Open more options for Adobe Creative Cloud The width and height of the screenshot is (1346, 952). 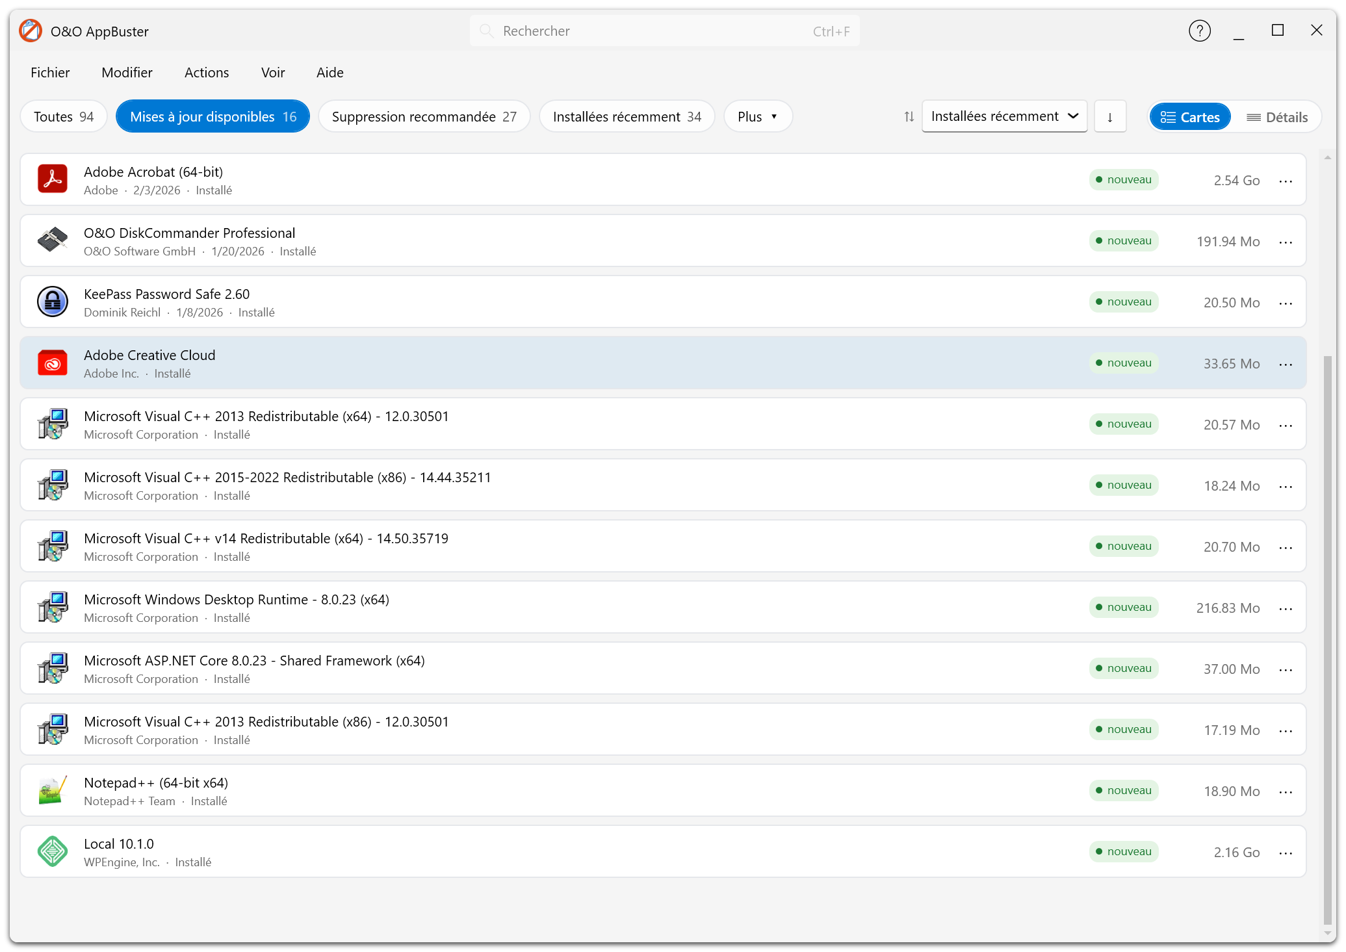pyautogui.click(x=1285, y=364)
